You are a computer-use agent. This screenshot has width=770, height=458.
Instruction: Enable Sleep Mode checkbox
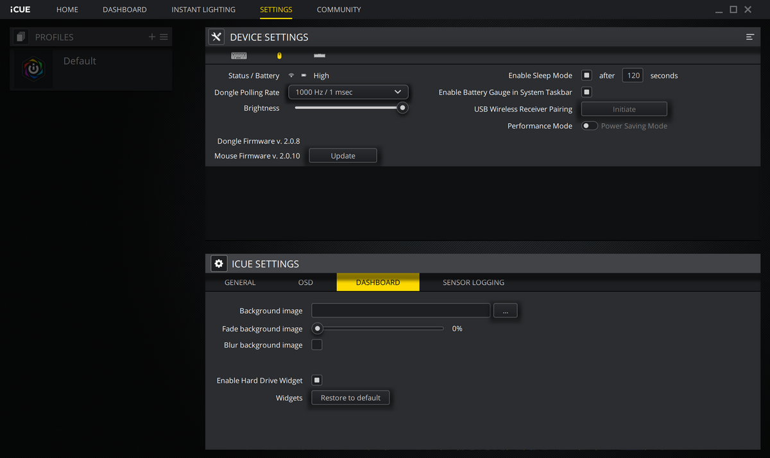tap(586, 75)
